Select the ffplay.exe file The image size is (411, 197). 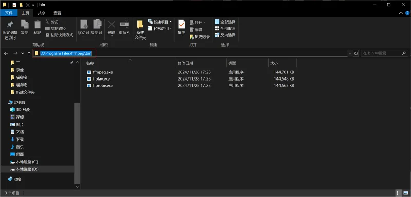click(x=98, y=78)
